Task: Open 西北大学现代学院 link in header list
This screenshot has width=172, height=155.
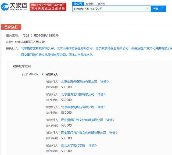Action: (x=81, y=55)
